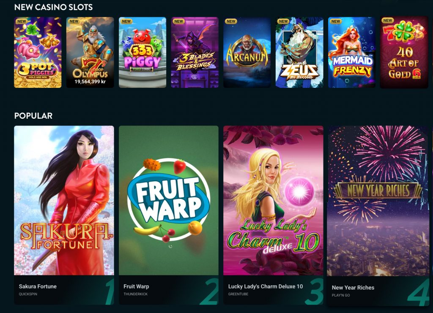Click the 19,564,399 kr jackpot amount
This screenshot has width=433, height=313.
90,82
